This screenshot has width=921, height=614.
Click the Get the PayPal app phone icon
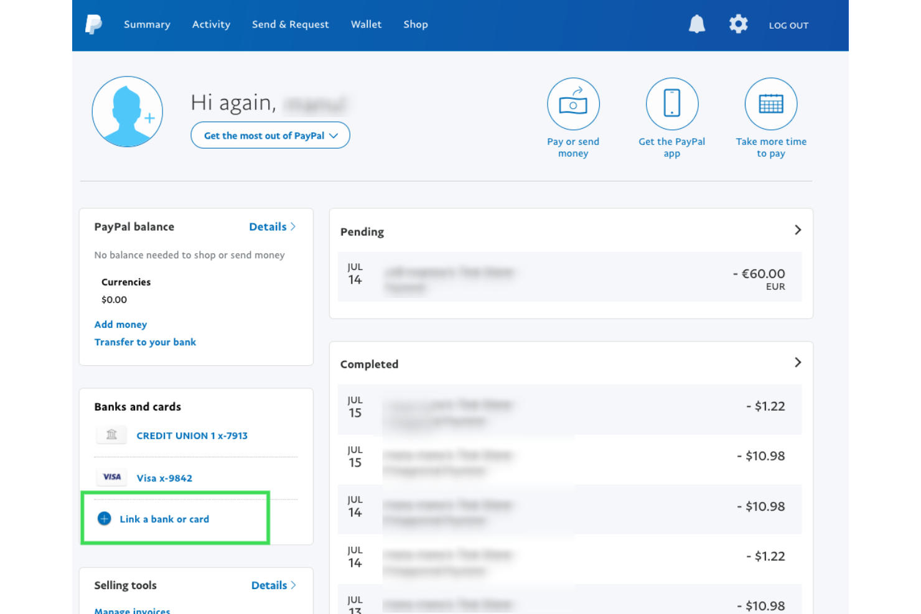pyautogui.click(x=671, y=104)
